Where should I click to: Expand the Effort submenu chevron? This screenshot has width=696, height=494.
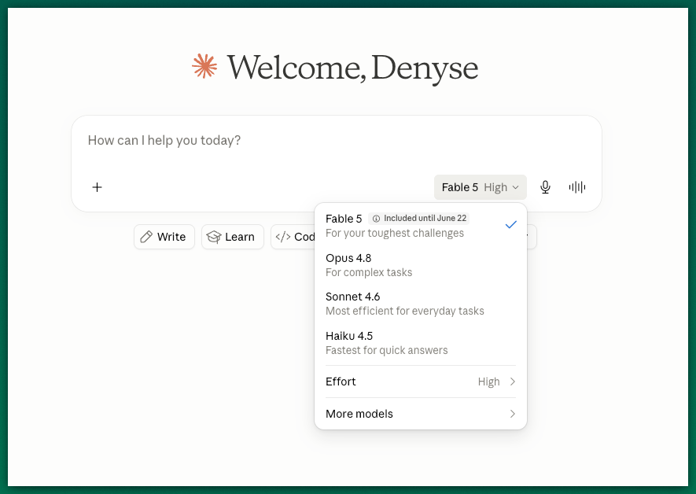click(513, 382)
